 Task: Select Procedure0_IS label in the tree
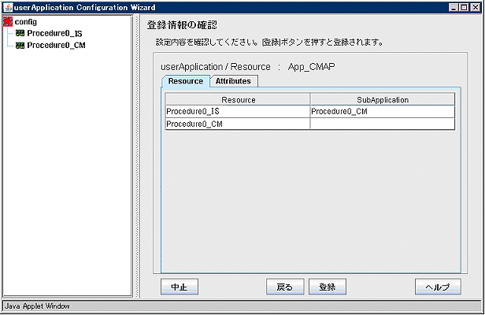click(54, 34)
